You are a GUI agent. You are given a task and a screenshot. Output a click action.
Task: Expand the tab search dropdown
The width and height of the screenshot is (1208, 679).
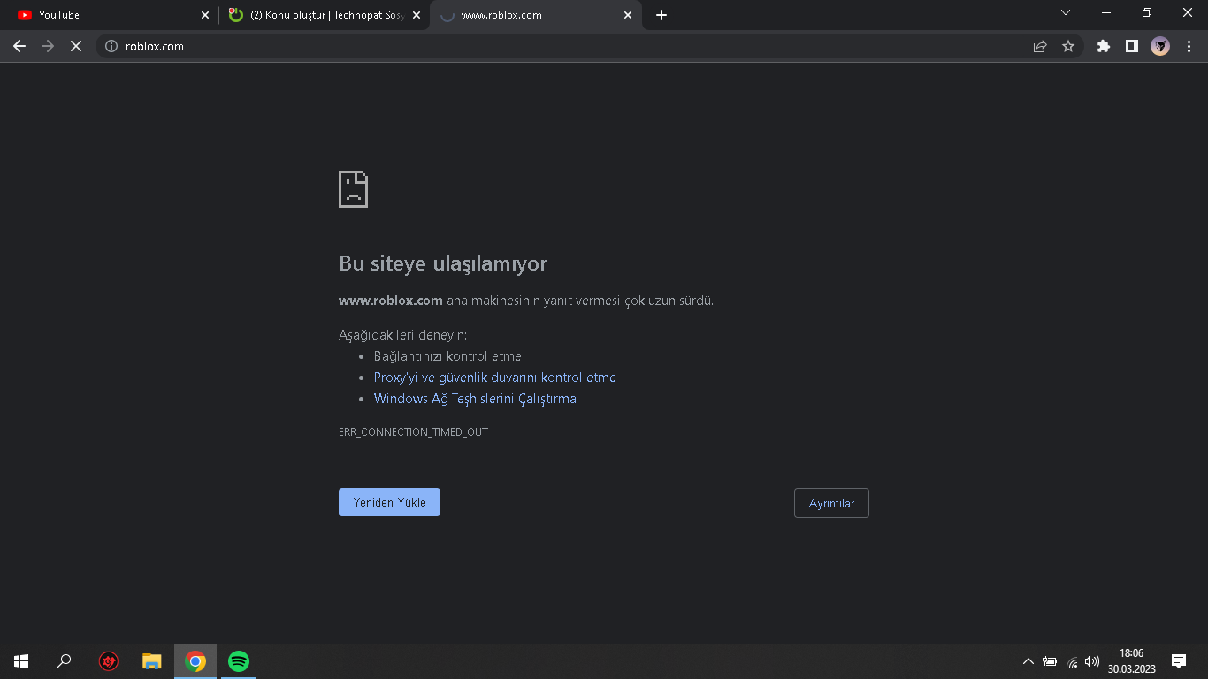(x=1066, y=13)
